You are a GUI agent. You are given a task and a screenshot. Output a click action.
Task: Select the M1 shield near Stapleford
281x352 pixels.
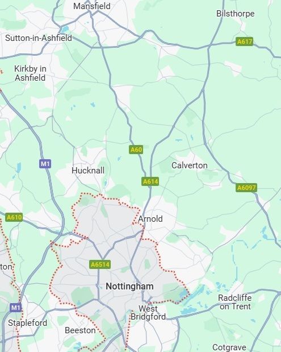point(15,307)
